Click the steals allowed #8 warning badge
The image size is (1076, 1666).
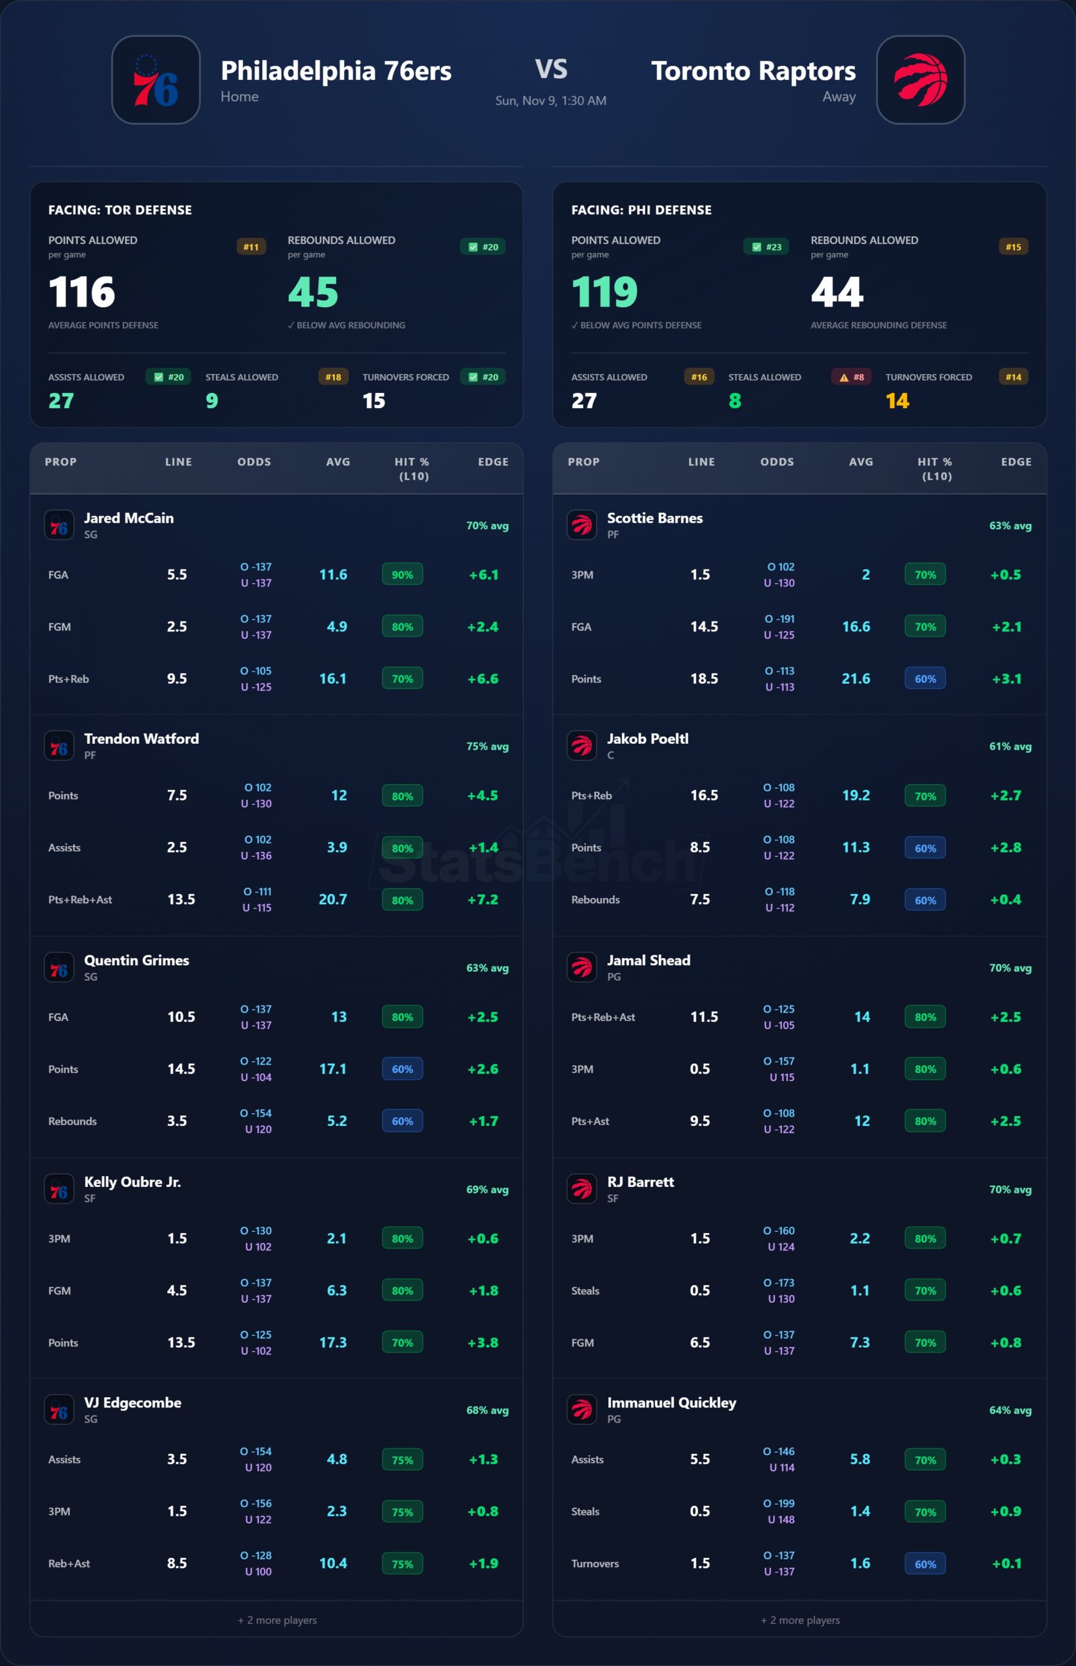point(852,377)
